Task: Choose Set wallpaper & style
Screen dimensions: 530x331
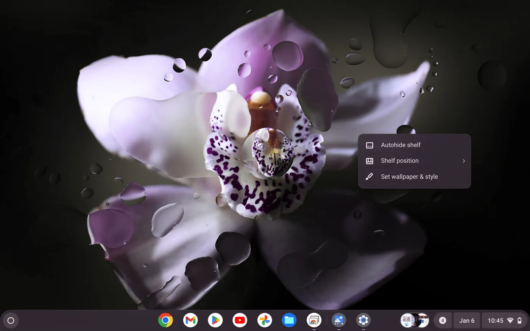Action: pos(415,177)
